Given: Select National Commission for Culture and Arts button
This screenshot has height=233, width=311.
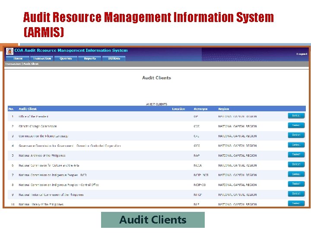Looking at the screenshot, I should click(296, 164).
